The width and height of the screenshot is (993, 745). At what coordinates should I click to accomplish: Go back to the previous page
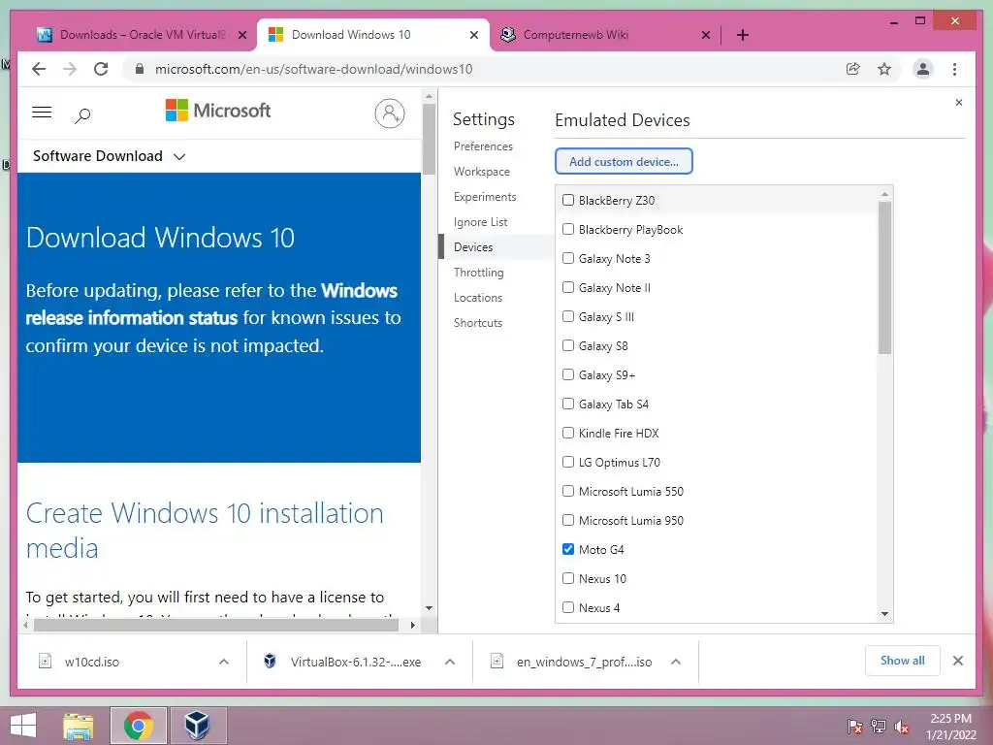(x=39, y=69)
